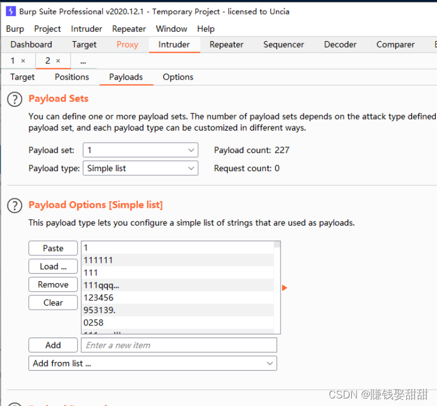Open the Burp menu
Image resolution: width=437 pixels, height=406 pixels.
pos(15,29)
